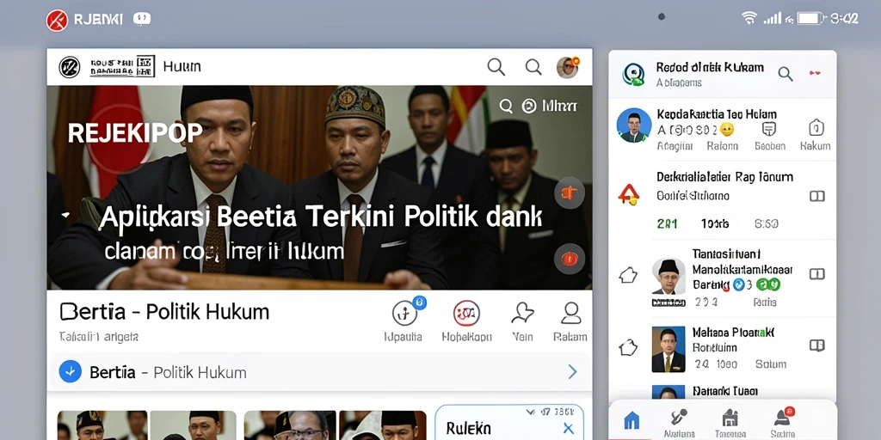Open the Kepda Rasctia Teo Hulam avatar
The image size is (881, 440).
[634, 125]
